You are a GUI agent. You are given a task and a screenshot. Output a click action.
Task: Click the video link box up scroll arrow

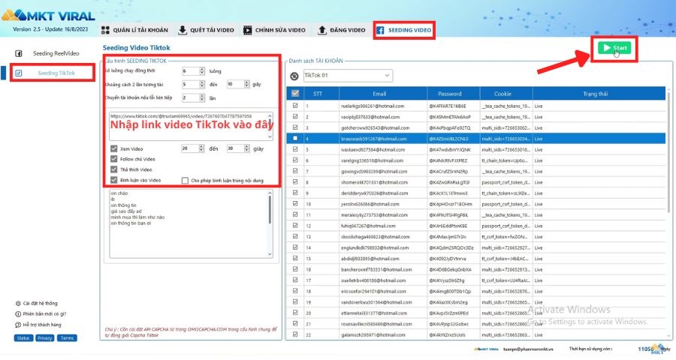pos(270,115)
